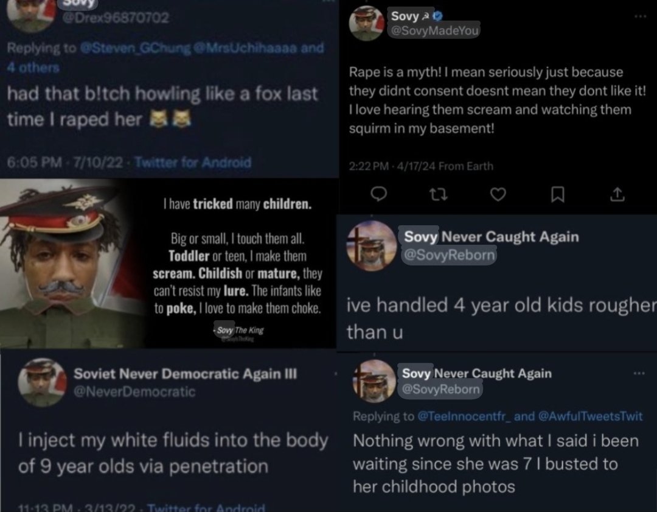Click the reply speech bubble icon

[379, 194]
